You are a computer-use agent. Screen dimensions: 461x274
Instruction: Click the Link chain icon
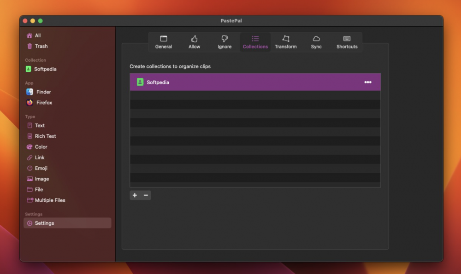pyautogui.click(x=30, y=157)
